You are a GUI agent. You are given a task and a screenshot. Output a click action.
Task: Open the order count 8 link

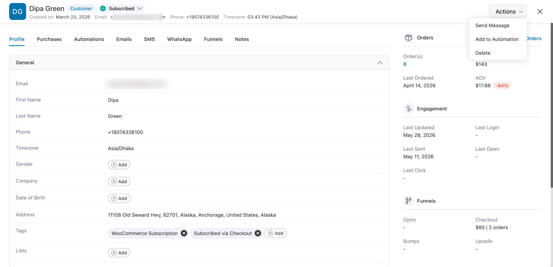tap(405, 64)
